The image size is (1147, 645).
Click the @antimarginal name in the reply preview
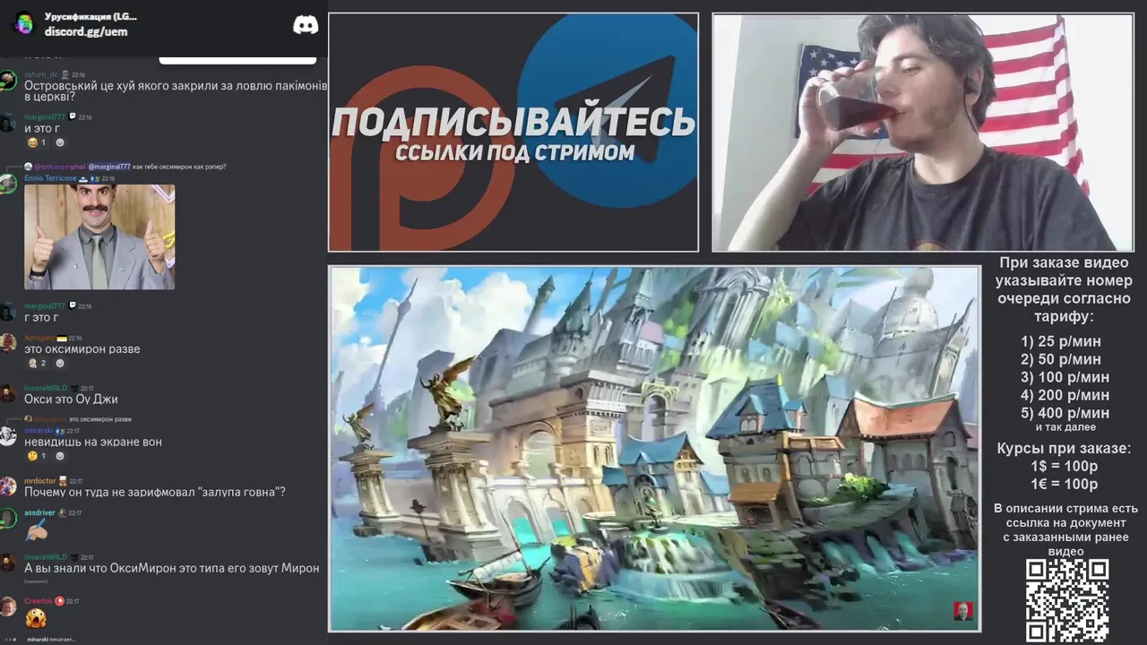[59, 167]
